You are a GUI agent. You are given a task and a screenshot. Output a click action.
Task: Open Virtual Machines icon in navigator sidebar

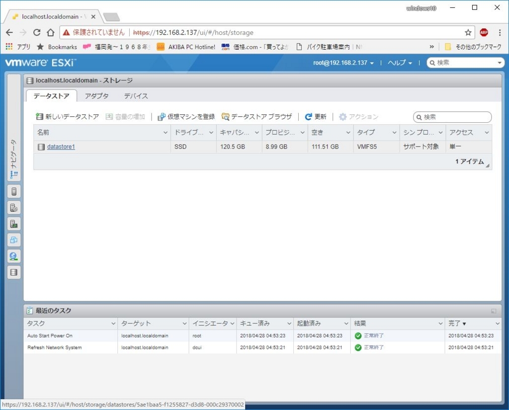[x=14, y=240]
